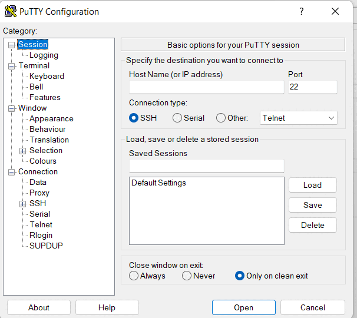The height and width of the screenshot is (318, 357).
Task: Choose Always for close window on exit
Action: [134, 276]
